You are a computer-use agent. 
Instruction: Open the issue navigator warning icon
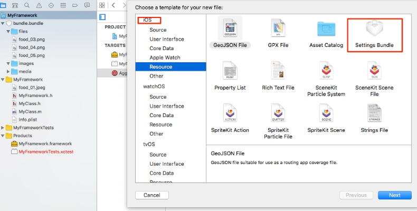[x=39, y=5]
